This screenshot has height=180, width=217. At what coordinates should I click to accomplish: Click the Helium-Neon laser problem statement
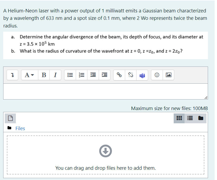(105, 18)
